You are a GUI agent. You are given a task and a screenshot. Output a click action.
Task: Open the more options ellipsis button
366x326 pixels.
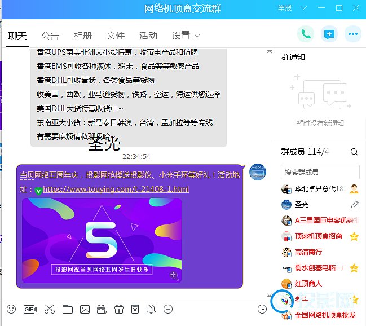click(352, 34)
